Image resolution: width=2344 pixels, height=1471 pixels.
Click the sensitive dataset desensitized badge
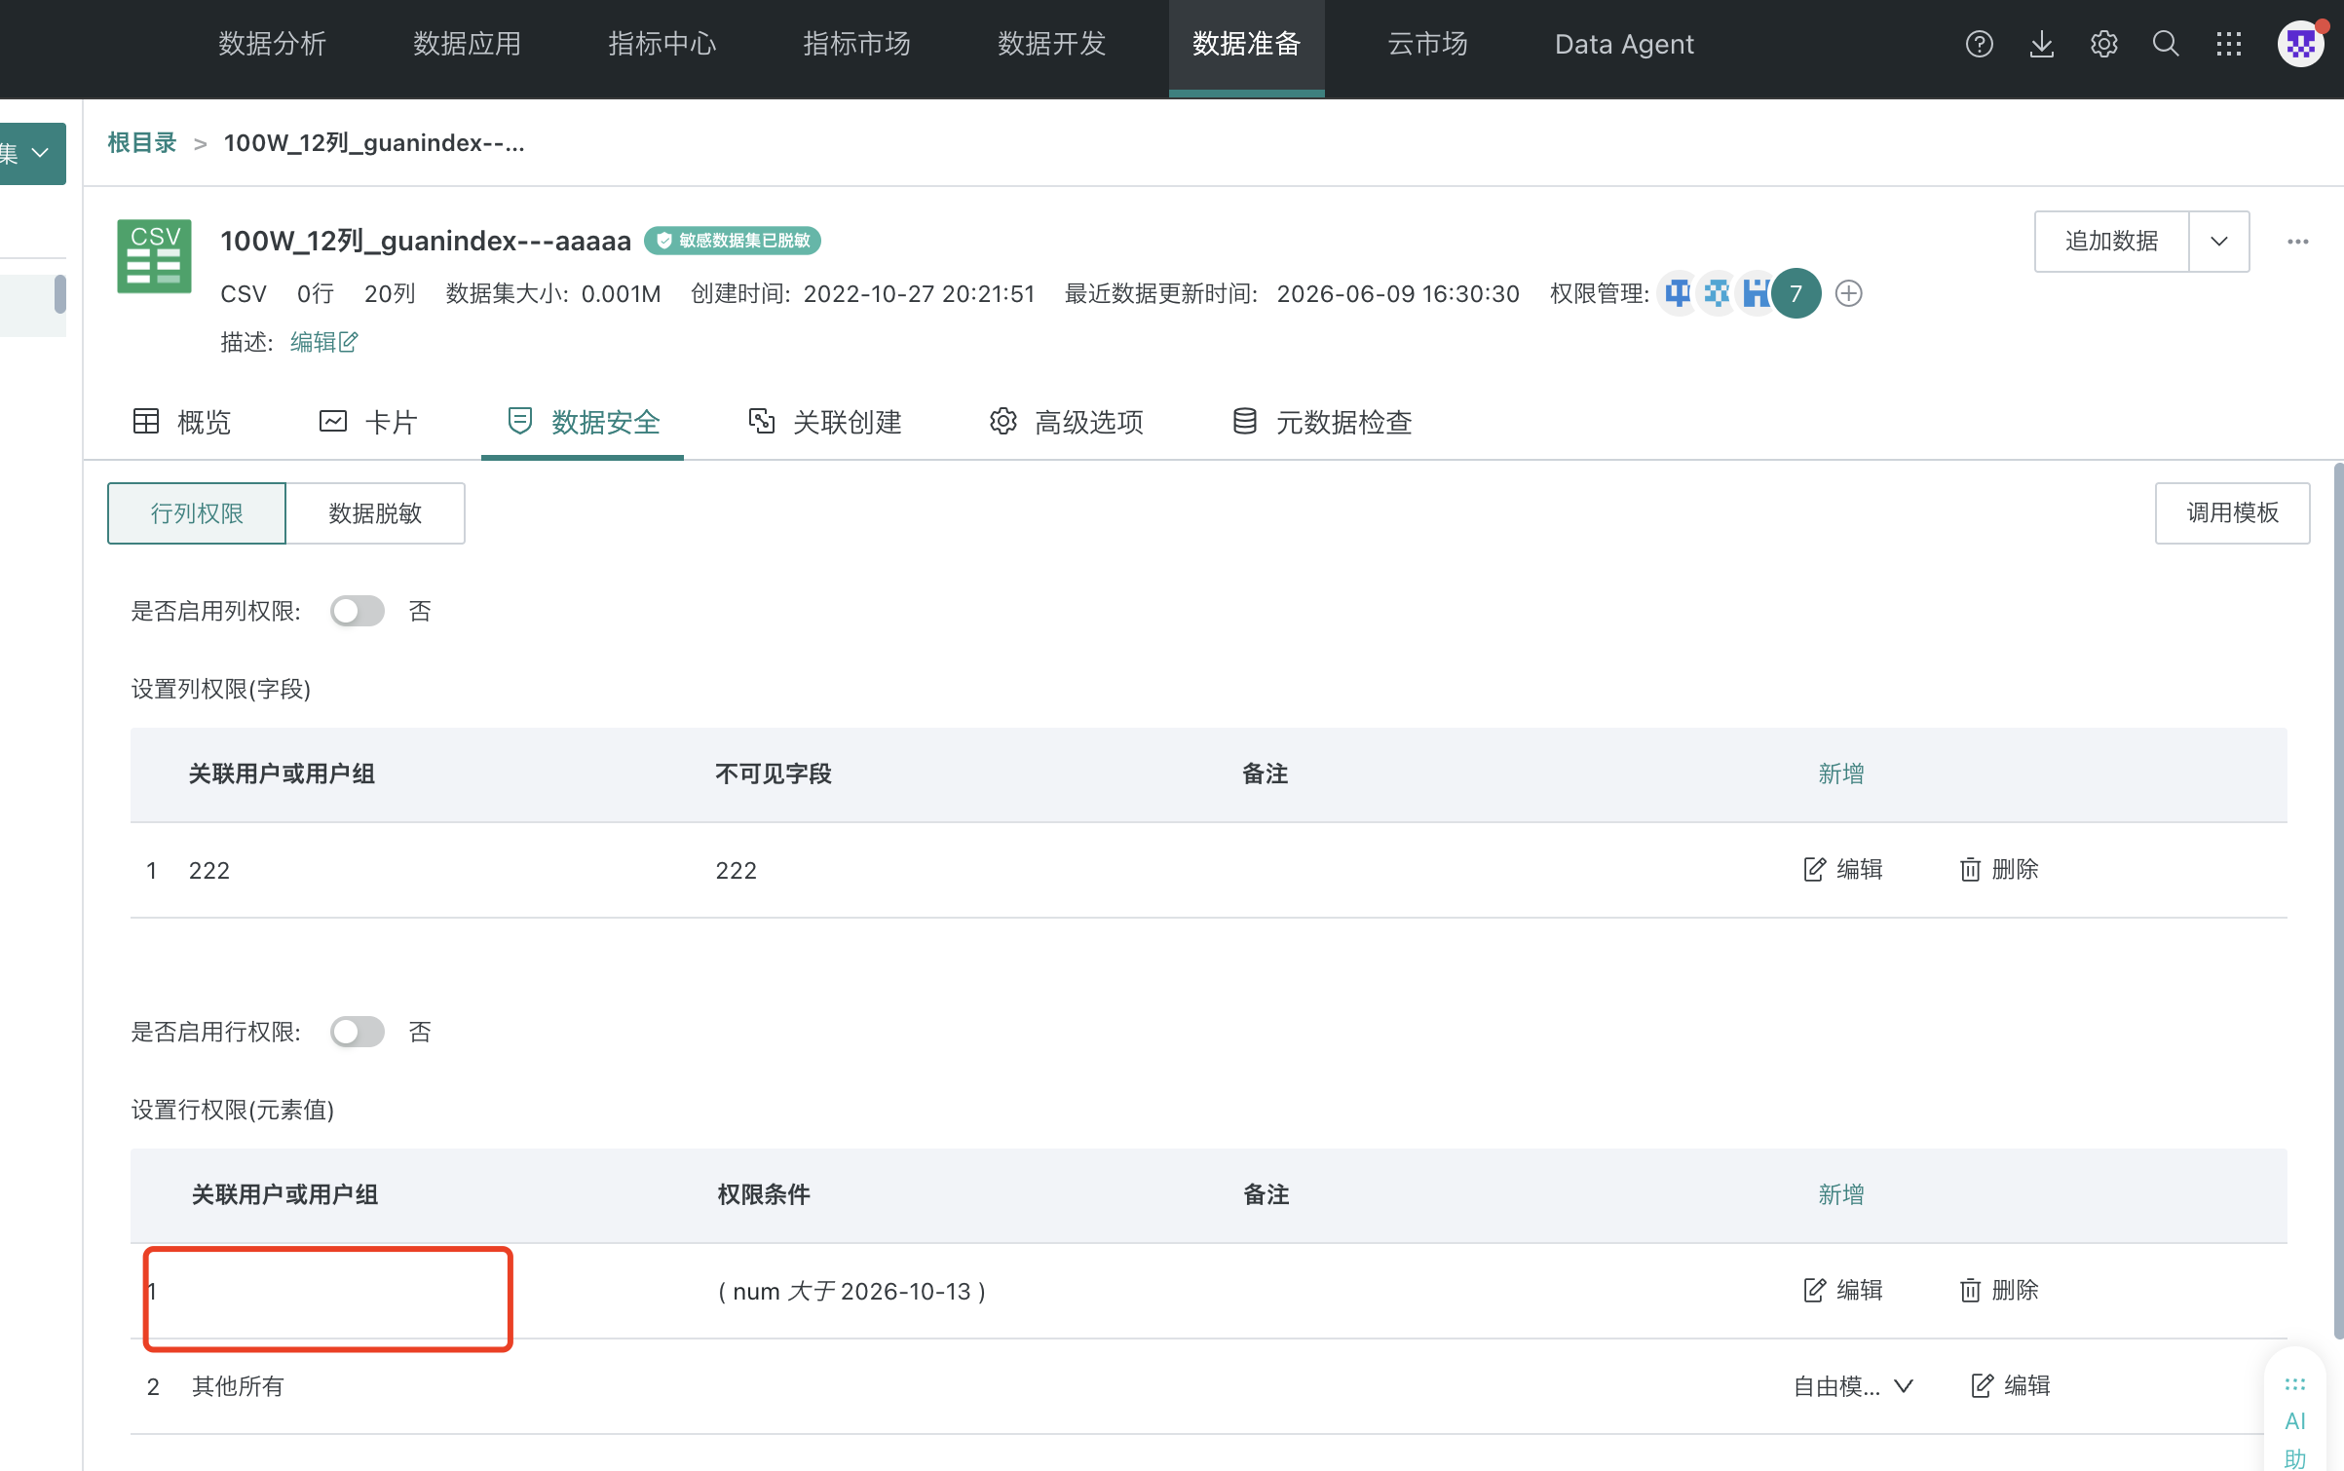tap(733, 241)
